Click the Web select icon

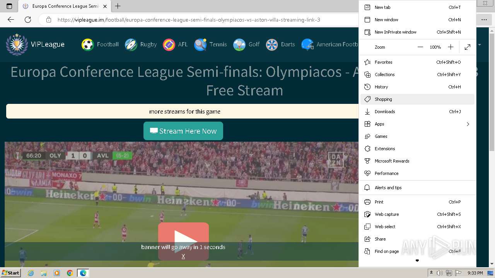[x=367, y=227]
